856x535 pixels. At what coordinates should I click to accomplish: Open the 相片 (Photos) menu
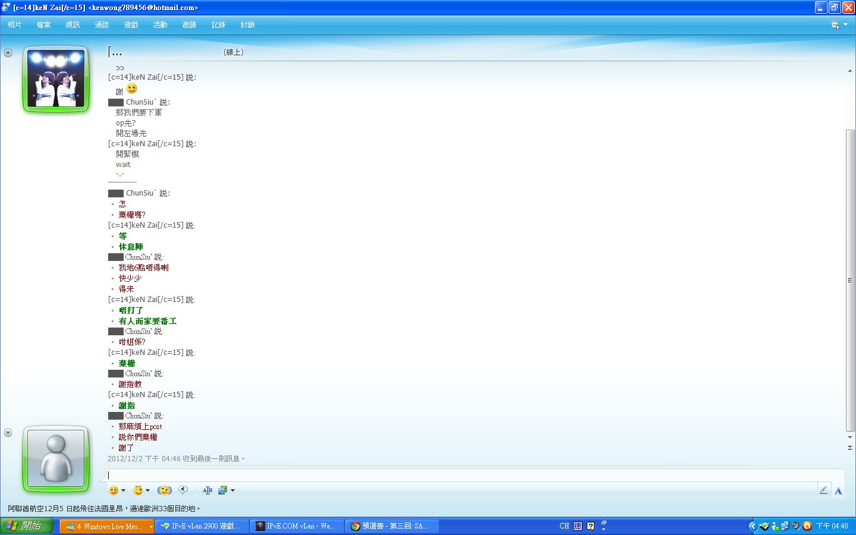click(14, 25)
